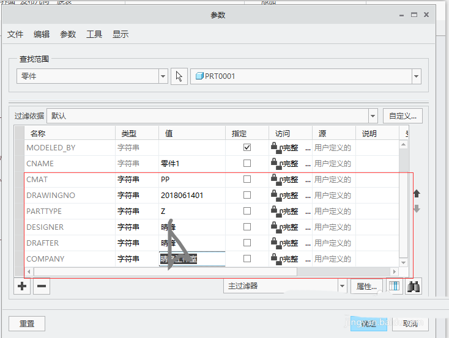Select the PARTTYPE value Z
Screen dimensions: 449x338
click(192, 211)
